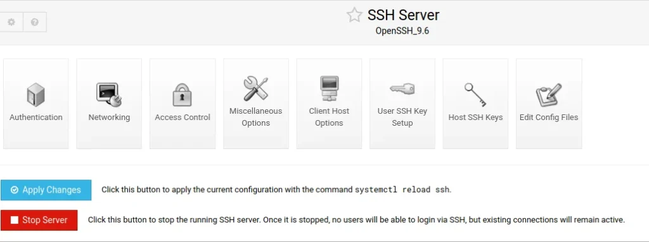Viewport: 649px width, 242px height.
Task: Click the SSH Server page title
Action: [403, 15]
